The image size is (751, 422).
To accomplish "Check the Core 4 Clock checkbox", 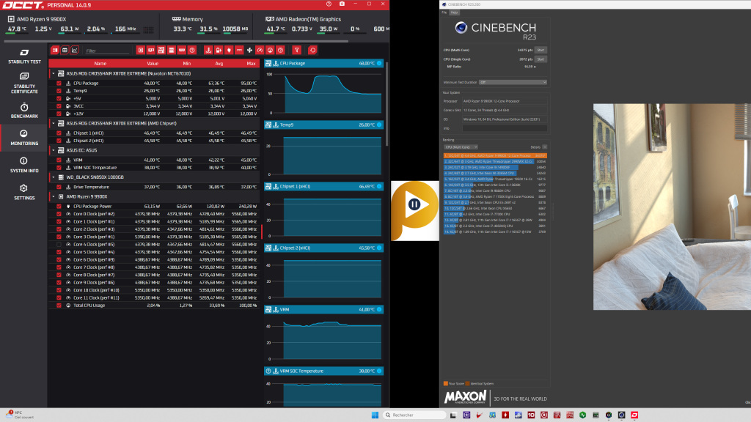I will (59, 245).
